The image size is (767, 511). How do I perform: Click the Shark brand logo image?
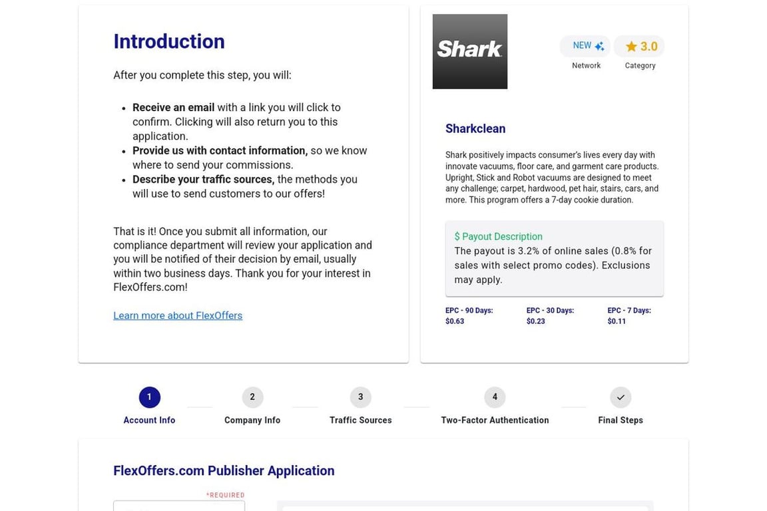tap(469, 51)
